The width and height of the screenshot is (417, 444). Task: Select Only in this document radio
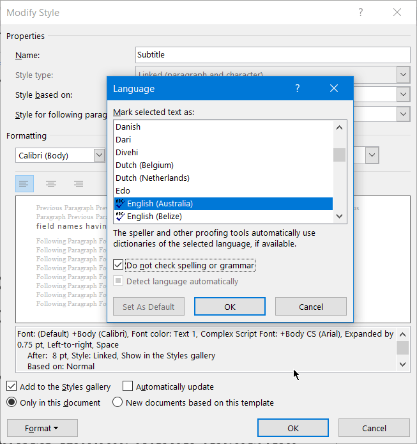[11, 402]
